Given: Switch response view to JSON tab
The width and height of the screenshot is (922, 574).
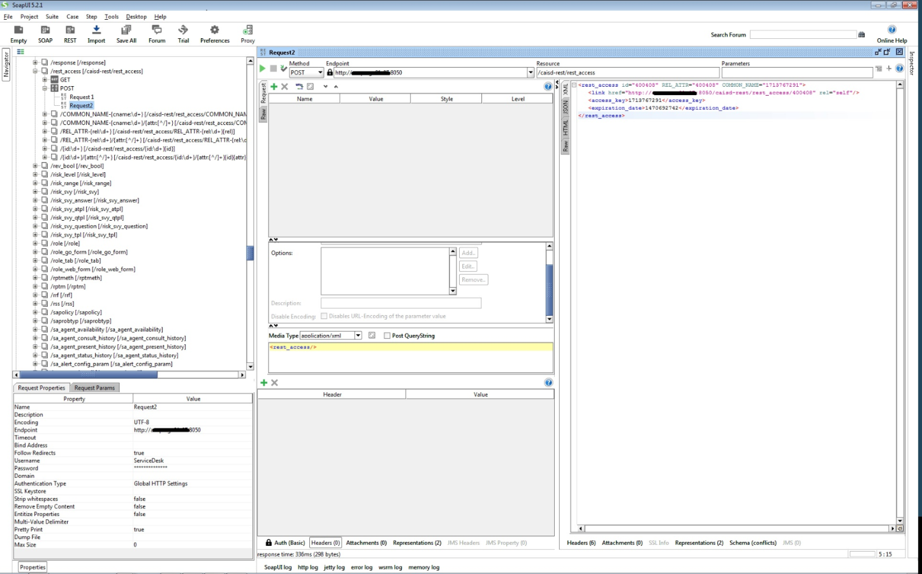Looking at the screenshot, I should coord(565,107).
